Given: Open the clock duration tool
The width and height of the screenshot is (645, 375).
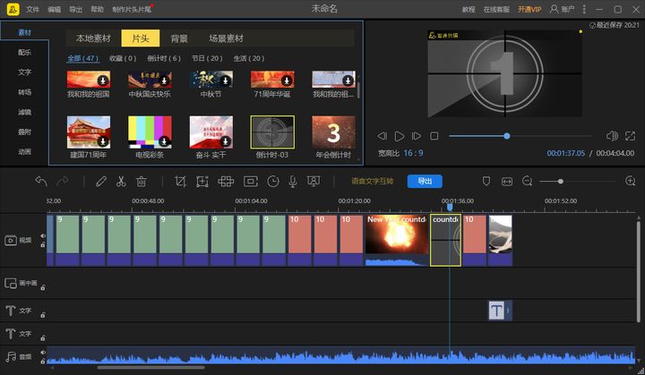Looking at the screenshot, I should (x=271, y=182).
